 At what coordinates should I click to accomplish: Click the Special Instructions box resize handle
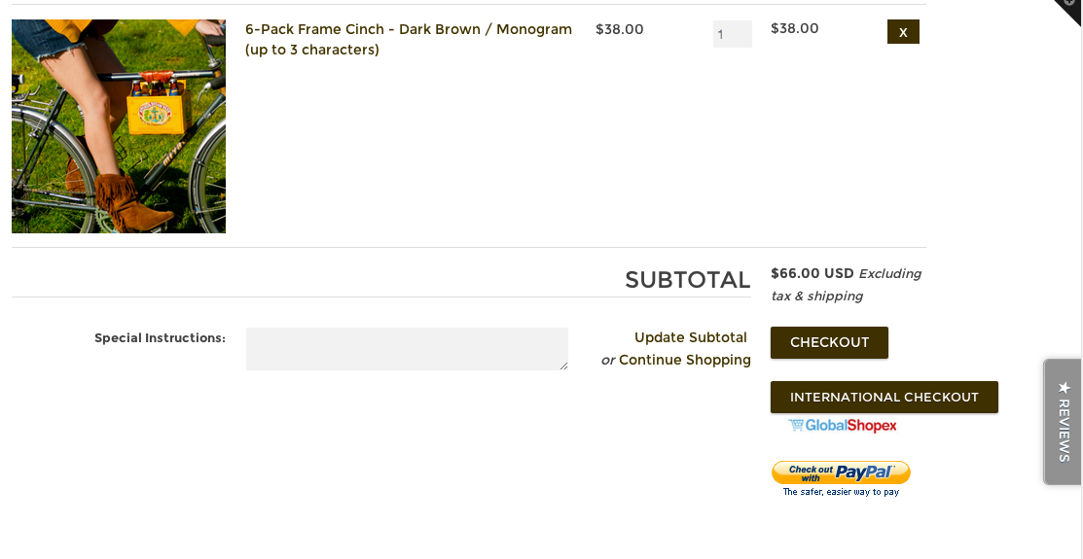(563, 366)
